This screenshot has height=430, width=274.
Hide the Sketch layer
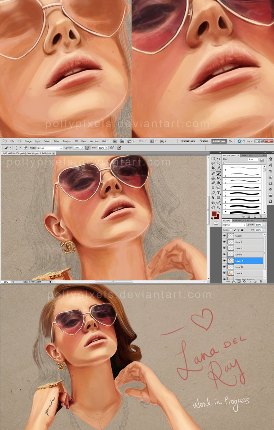224,236
